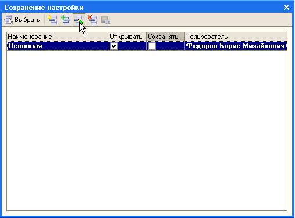Viewport: 295px width, 218px height.
Task: Sort by Наименование column header
Action: (x=57, y=37)
